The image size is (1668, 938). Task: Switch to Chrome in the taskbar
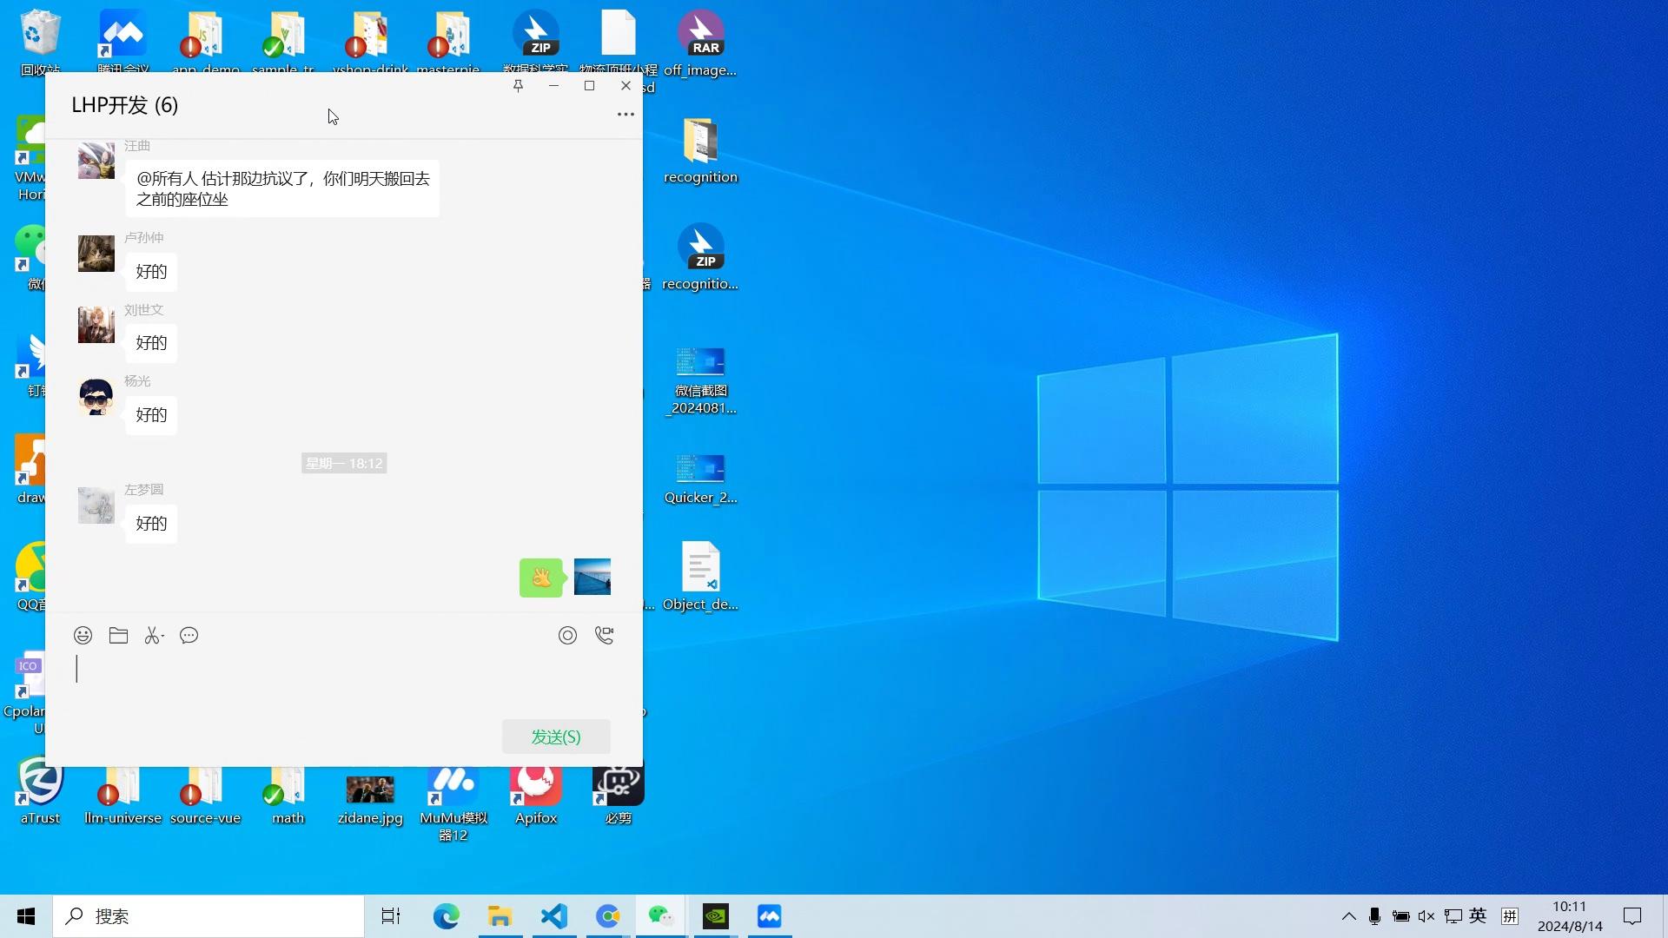click(x=607, y=916)
